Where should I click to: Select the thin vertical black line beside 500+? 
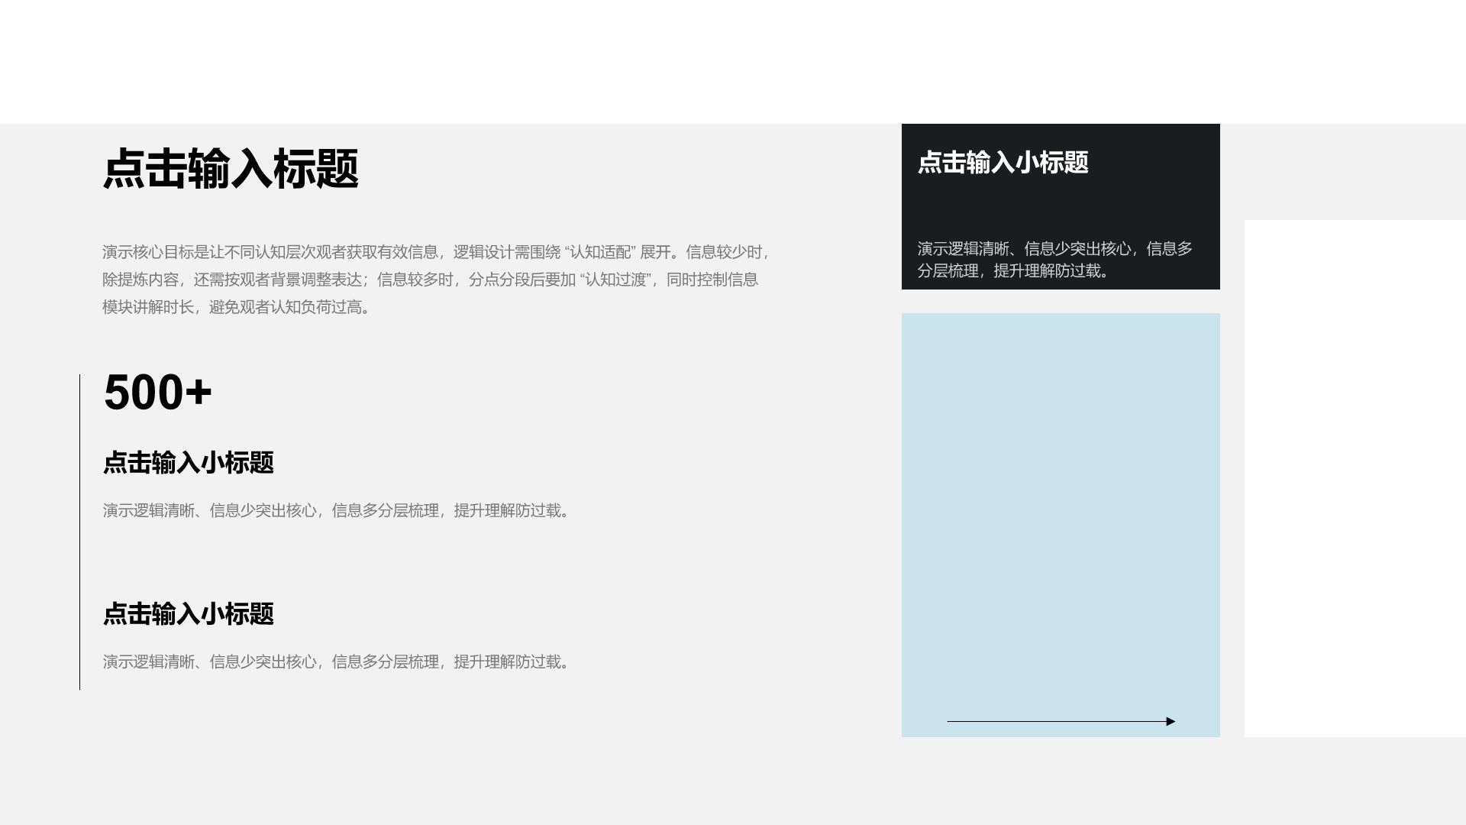(79, 532)
